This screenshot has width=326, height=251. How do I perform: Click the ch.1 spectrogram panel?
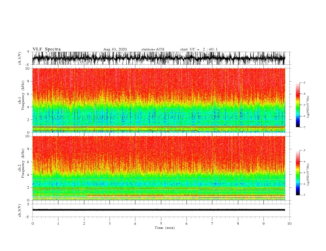pyautogui.click(x=158, y=100)
